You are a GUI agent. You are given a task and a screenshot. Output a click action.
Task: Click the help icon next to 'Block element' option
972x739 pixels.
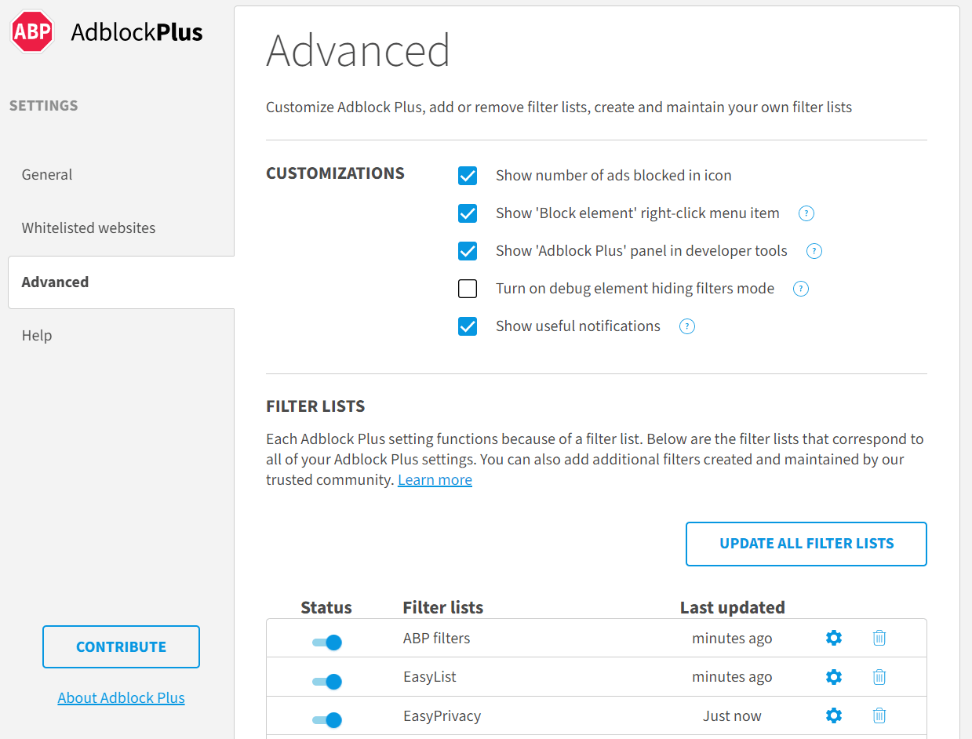(806, 213)
